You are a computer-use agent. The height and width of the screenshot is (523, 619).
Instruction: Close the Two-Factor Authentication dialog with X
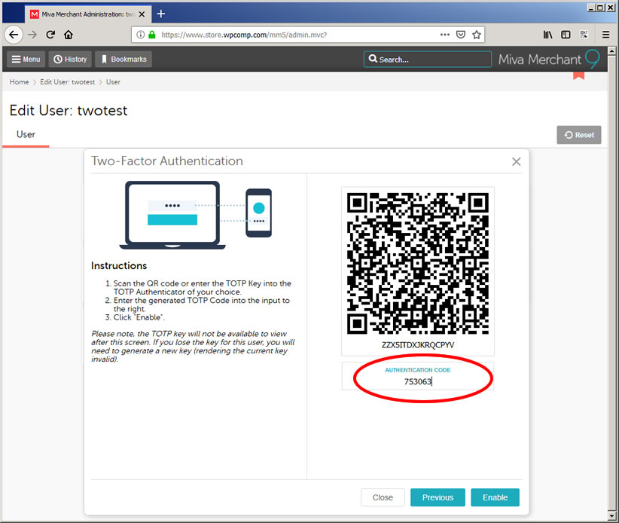coord(516,161)
